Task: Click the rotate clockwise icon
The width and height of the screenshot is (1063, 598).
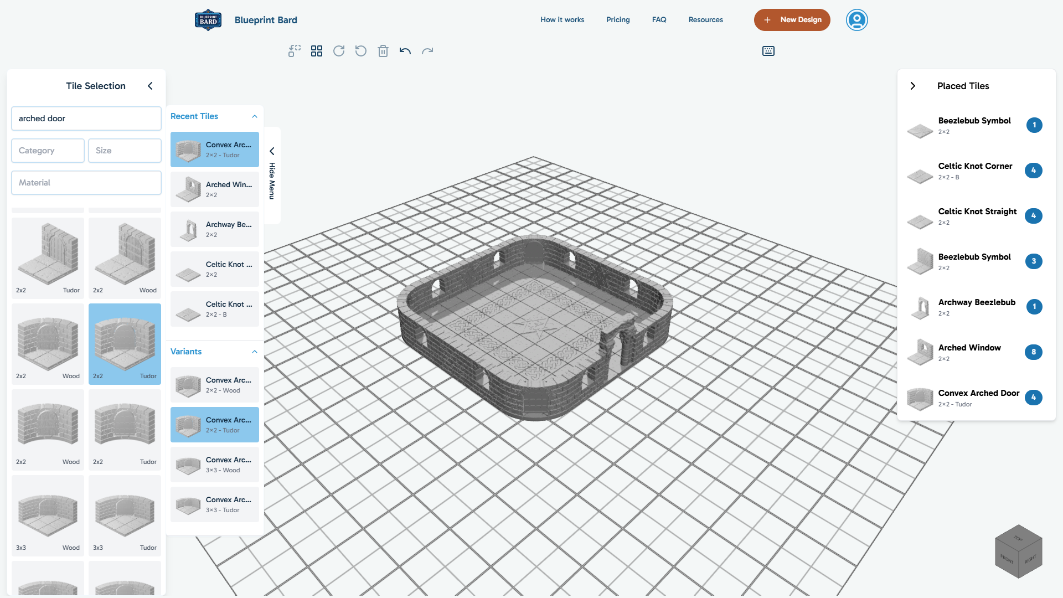Action: 339,51
